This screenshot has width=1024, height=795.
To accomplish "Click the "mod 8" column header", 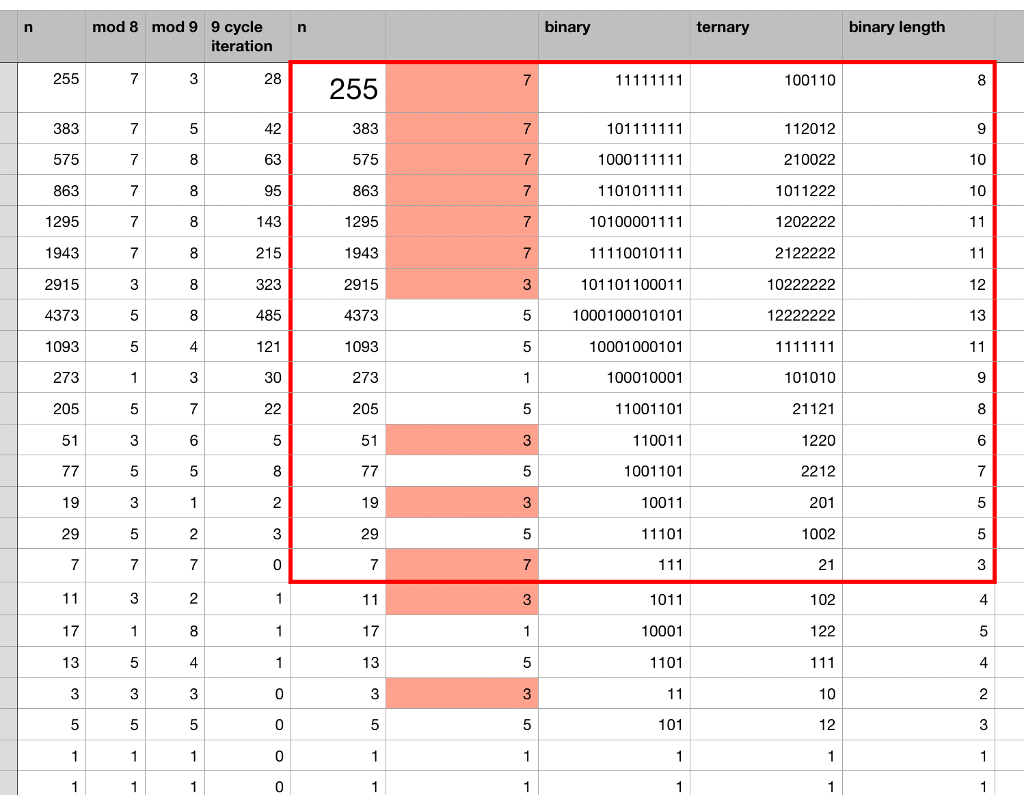I will 115,36.
